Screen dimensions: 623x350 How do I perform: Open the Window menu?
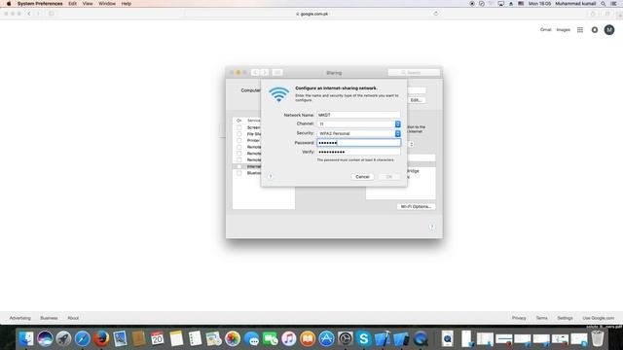(x=107, y=4)
